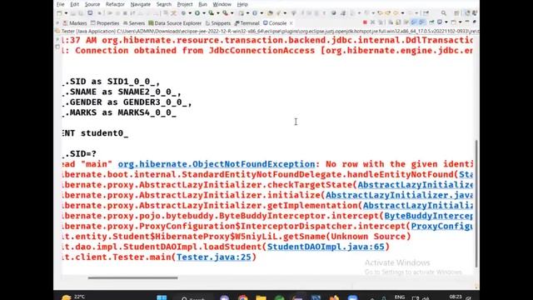Expand the Run button dropdown arrow
This screenshot has width=533, height=300.
[203, 13]
